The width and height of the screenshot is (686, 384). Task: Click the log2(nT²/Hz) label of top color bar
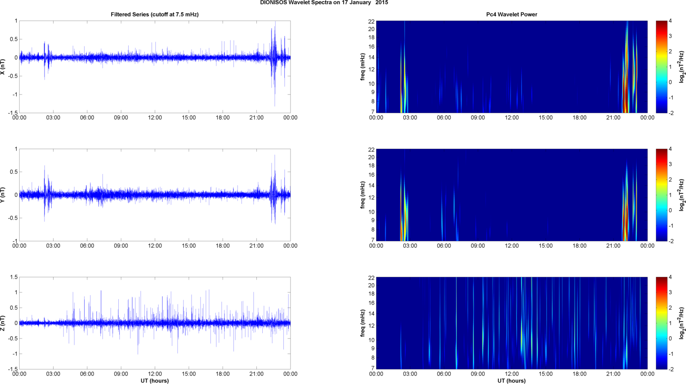pos(682,67)
